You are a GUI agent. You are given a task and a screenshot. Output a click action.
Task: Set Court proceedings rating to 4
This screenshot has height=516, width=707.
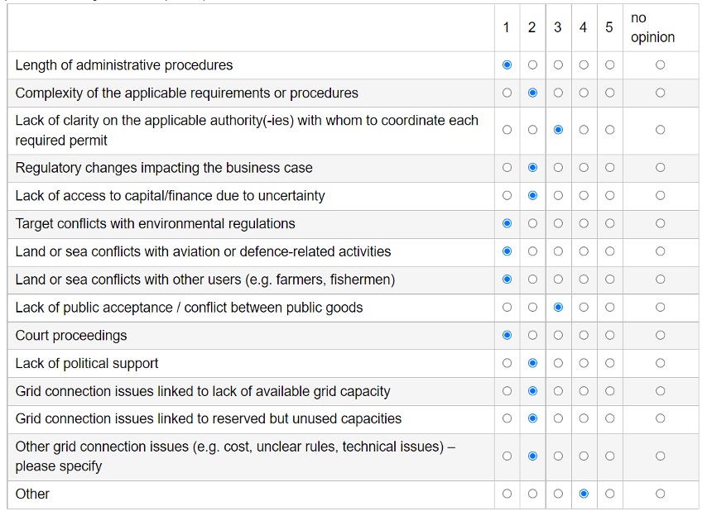(584, 336)
